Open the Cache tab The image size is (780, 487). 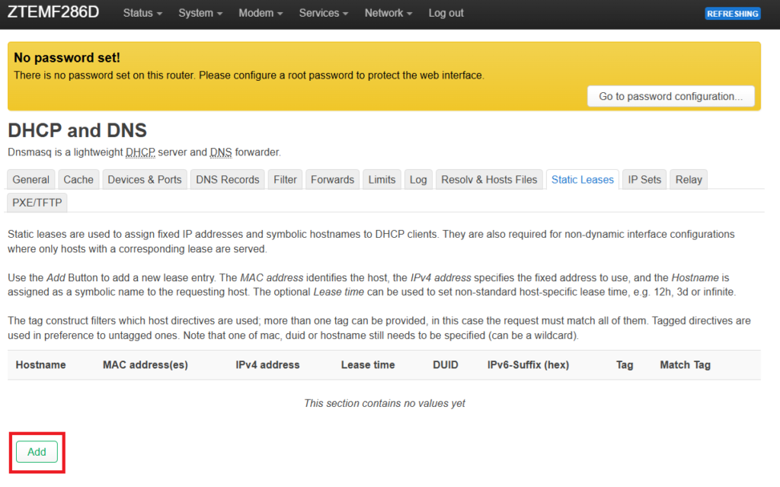click(x=78, y=180)
